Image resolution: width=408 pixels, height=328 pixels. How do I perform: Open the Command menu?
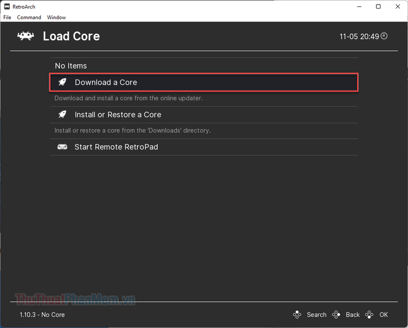29,18
